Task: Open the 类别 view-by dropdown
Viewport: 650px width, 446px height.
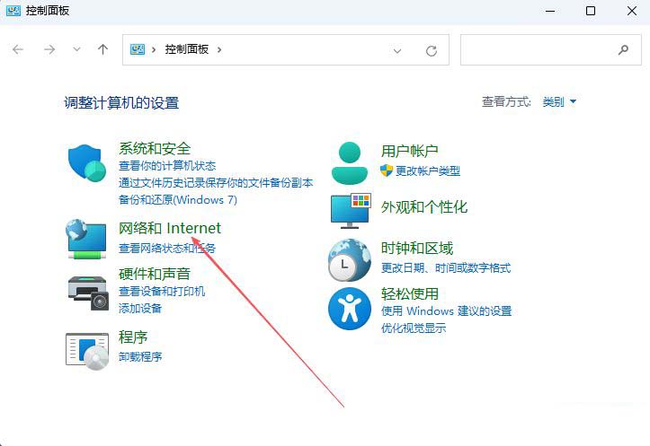Action: 559,101
